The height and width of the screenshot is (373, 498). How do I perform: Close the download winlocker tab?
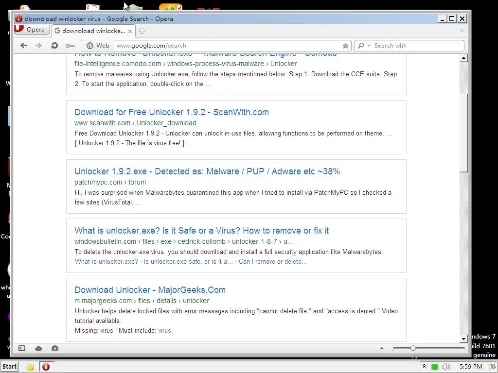[x=130, y=31]
